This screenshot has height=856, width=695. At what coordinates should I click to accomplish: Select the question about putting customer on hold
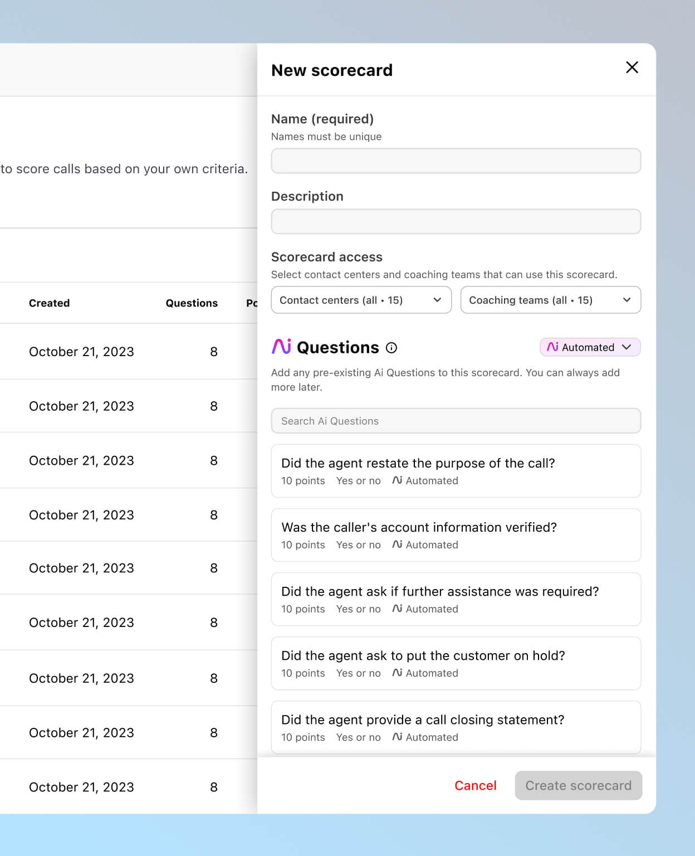point(456,664)
